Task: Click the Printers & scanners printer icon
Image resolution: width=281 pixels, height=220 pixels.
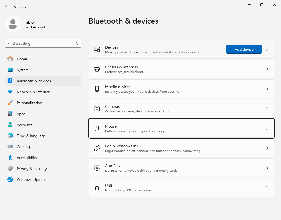Action: pyautogui.click(x=97, y=69)
